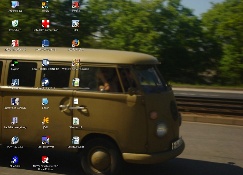The image size is (243, 175).
Task: Launch Corel R.A.V.E. 3
Action: [x=46, y=82]
